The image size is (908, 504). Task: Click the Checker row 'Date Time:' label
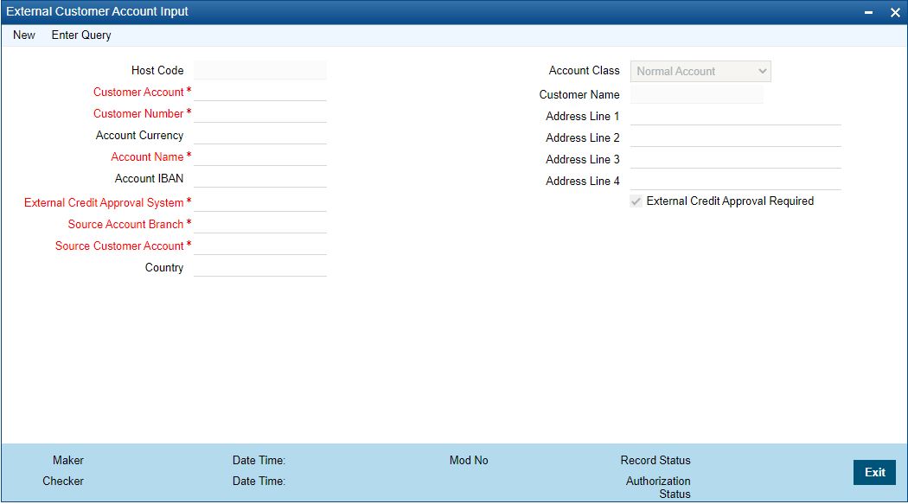pyautogui.click(x=259, y=481)
